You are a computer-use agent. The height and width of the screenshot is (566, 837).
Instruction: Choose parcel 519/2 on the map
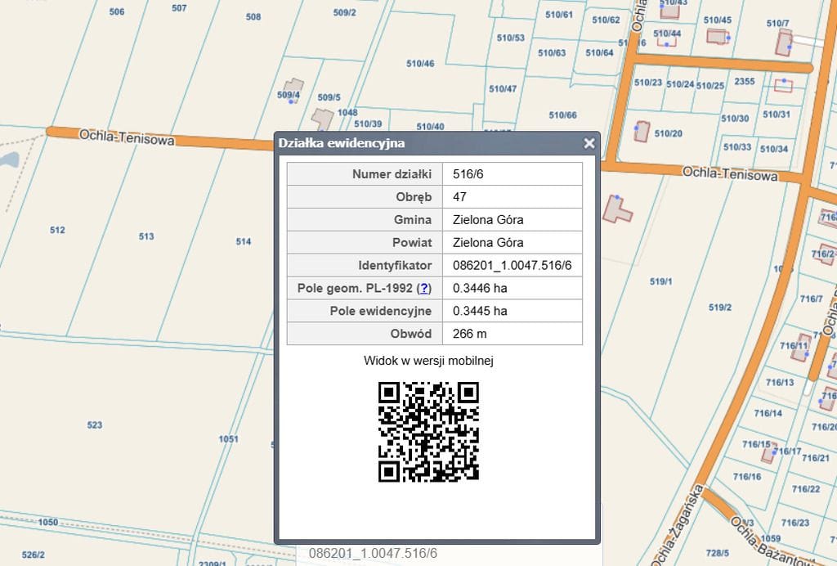720,308
